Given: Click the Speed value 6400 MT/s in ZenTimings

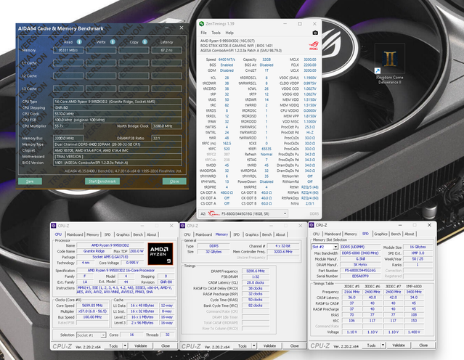Looking at the screenshot, I should point(227,60).
